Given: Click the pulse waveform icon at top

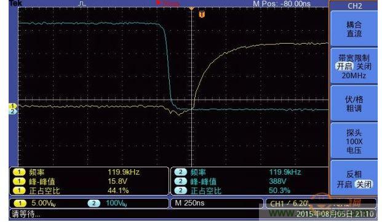Looking at the screenshot, I should coord(82,4).
